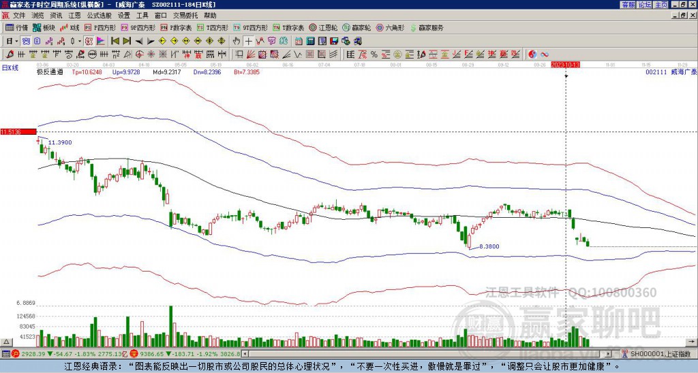The image size is (698, 373).
Task: Click the black right arrow icon
Action: click(x=151, y=42)
